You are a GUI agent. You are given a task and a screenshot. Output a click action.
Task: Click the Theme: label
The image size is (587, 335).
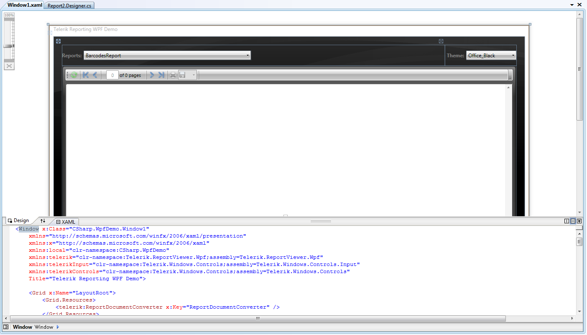(x=455, y=55)
